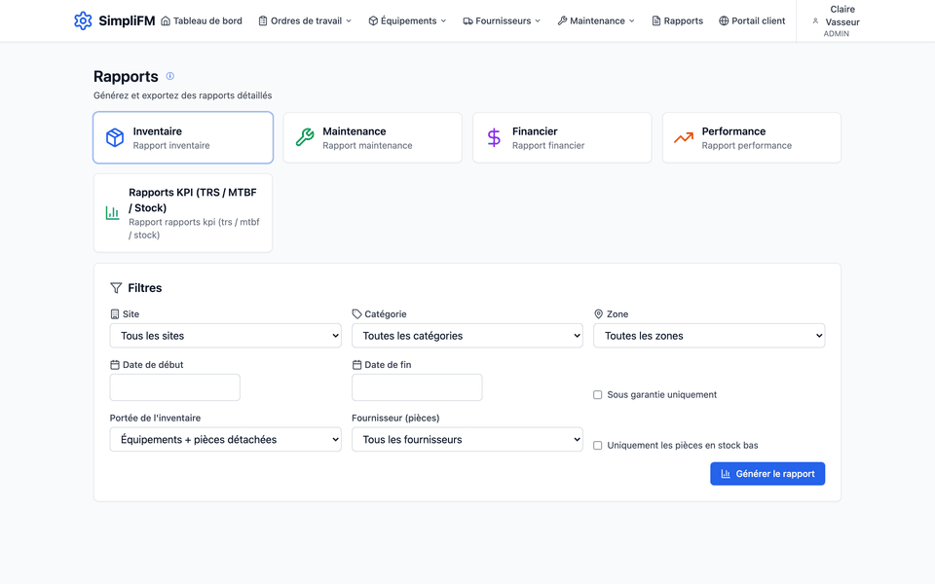Click the Date de début input field

(174, 387)
